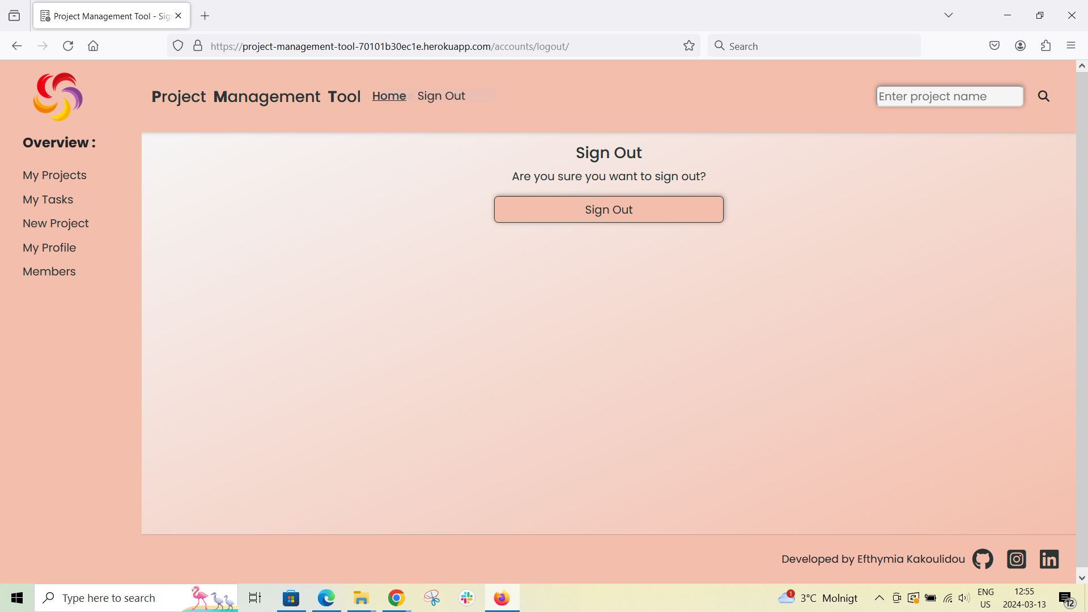The height and width of the screenshot is (612, 1088).
Task: Expand hidden system tray icons
Action: coord(879,597)
